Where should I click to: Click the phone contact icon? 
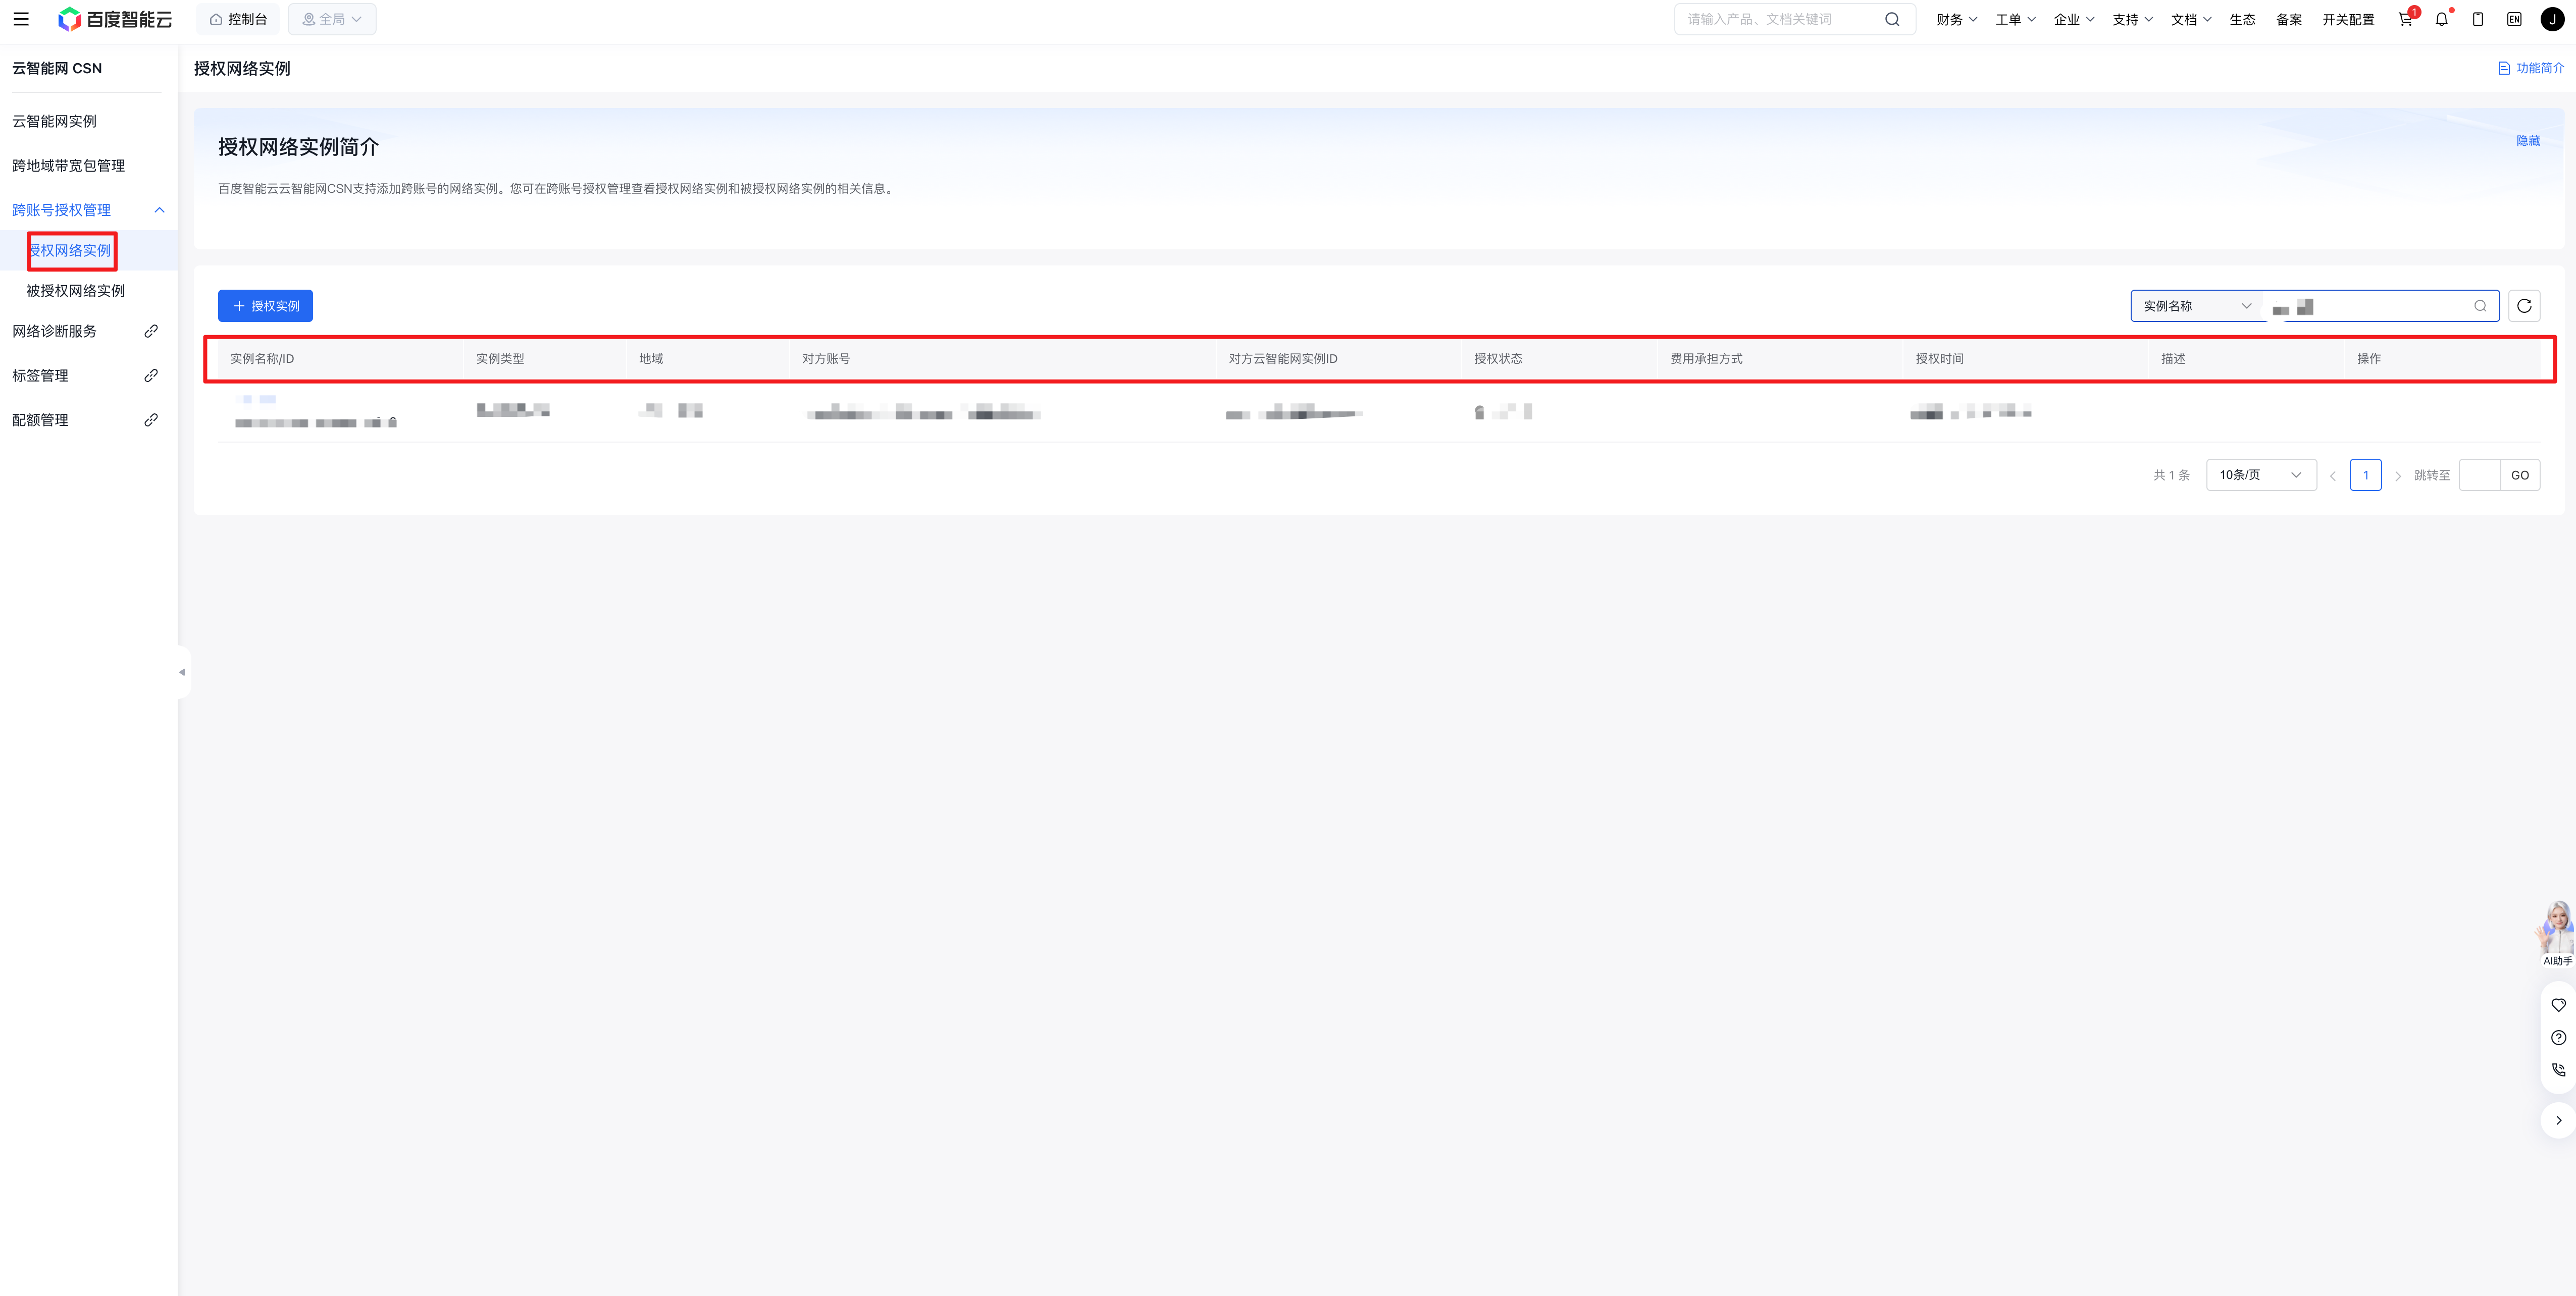[x=2558, y=1069]
